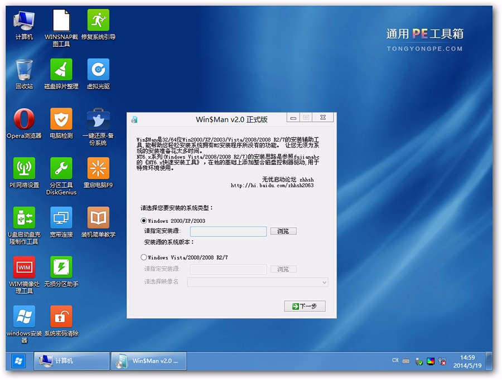
Task: Open the 电脑检测 shield icon
Action: pos(61,119)
